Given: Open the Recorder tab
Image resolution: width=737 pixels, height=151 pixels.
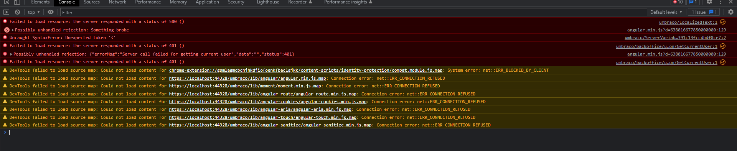Looking at the screenshot, I should tap(300, 2).
